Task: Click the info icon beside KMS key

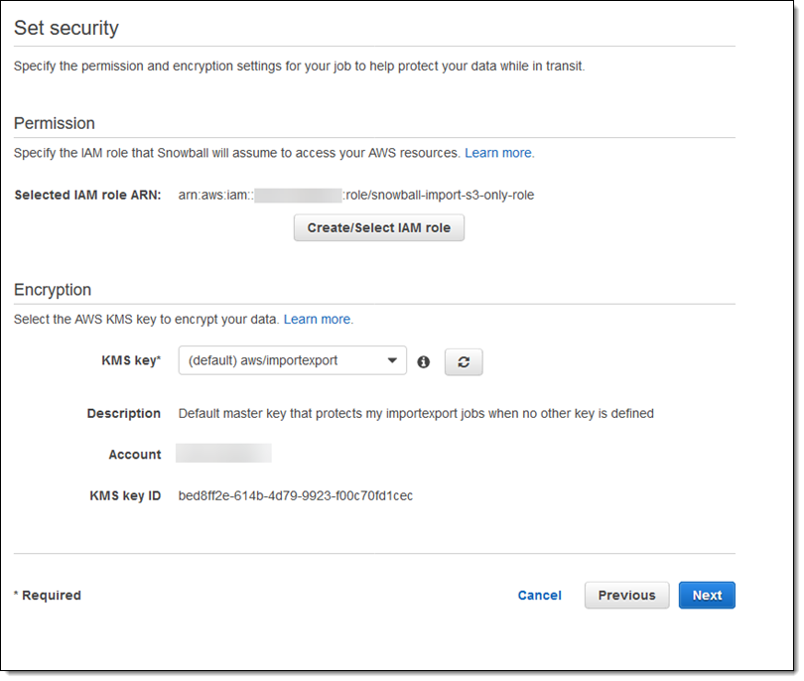Action: pos(424,362)
